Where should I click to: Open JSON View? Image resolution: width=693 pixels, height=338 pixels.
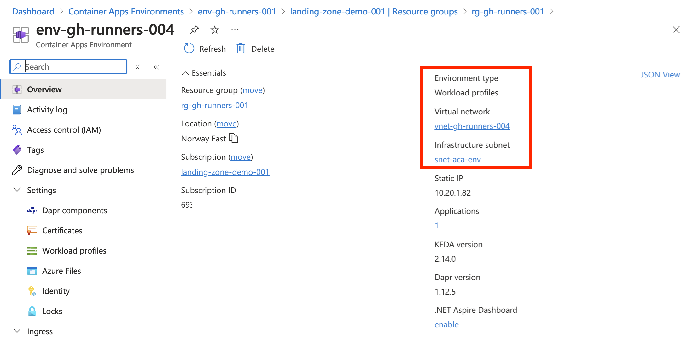coord(660,75)
